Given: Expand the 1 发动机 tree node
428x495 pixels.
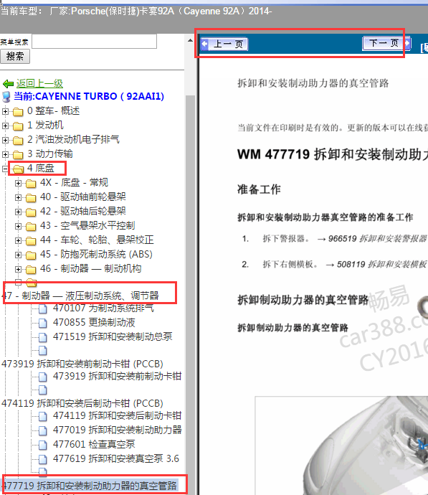Looking at the screenshot, I should point(5,126).
